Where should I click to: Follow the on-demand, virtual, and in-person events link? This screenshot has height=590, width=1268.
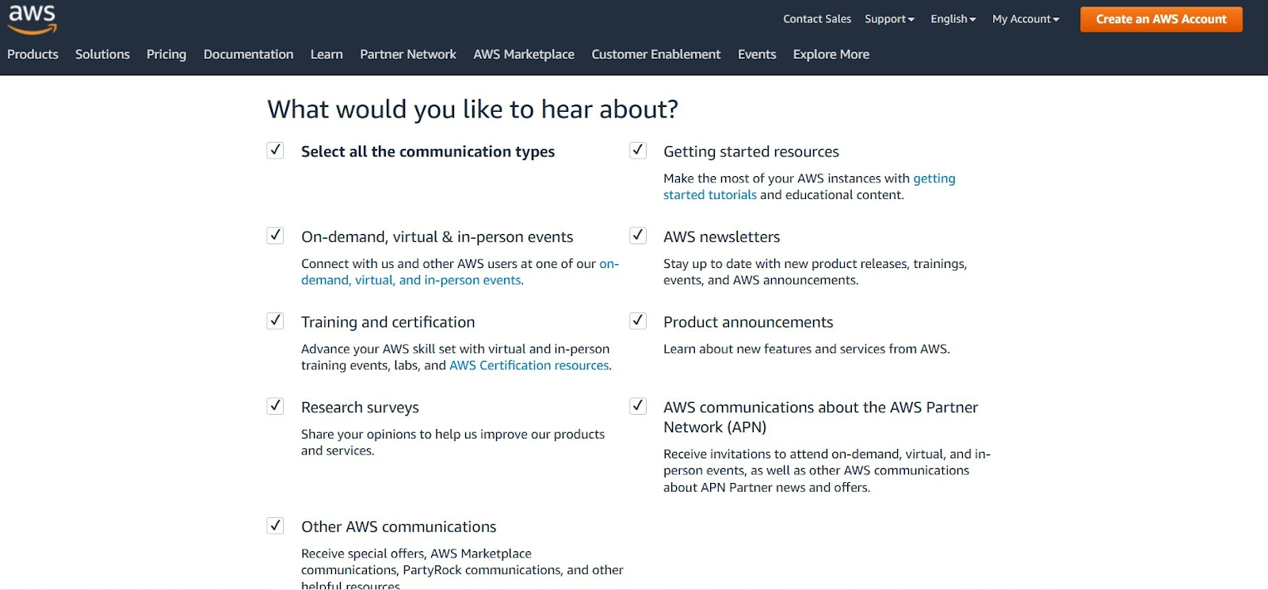point(460,272)
